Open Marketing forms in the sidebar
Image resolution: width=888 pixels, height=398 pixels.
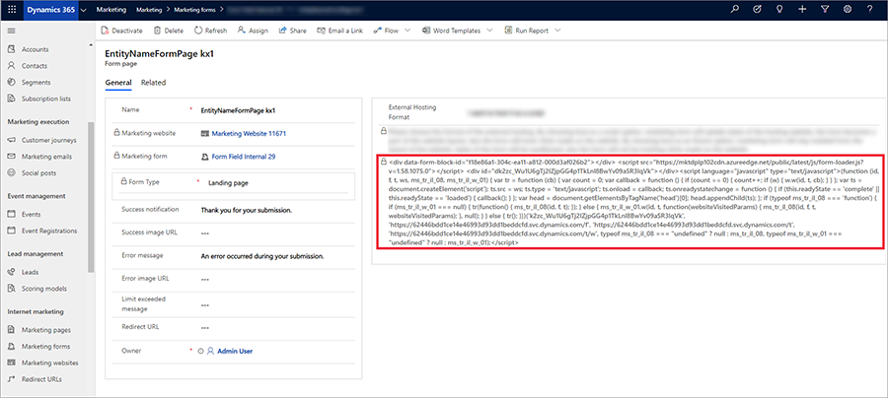point(45,346)
